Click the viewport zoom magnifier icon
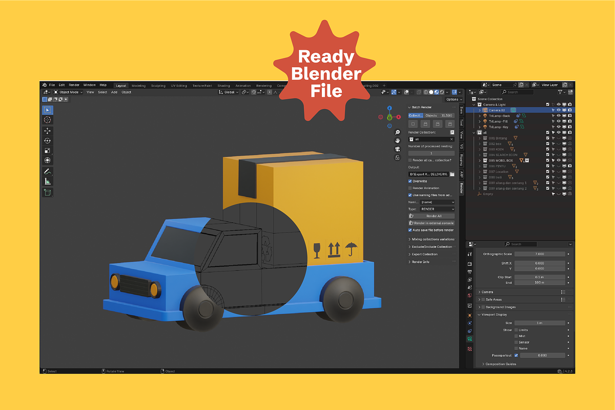 tap(397, 132)
